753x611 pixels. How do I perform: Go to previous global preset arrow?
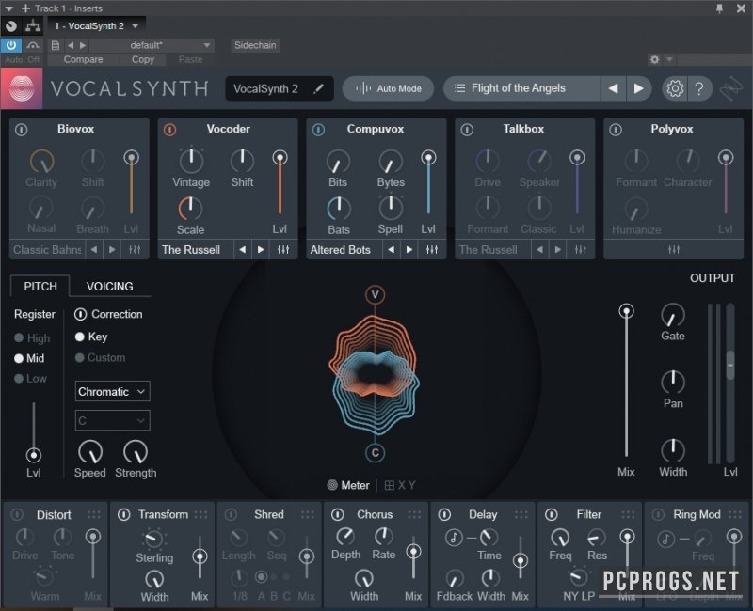coord(614,88)
